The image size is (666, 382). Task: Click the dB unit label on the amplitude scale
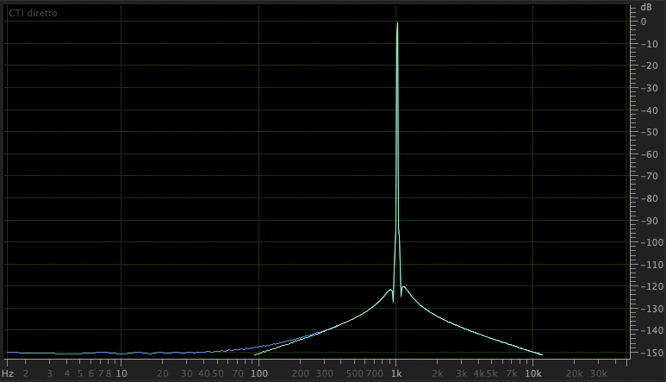[x=646, y=7]
